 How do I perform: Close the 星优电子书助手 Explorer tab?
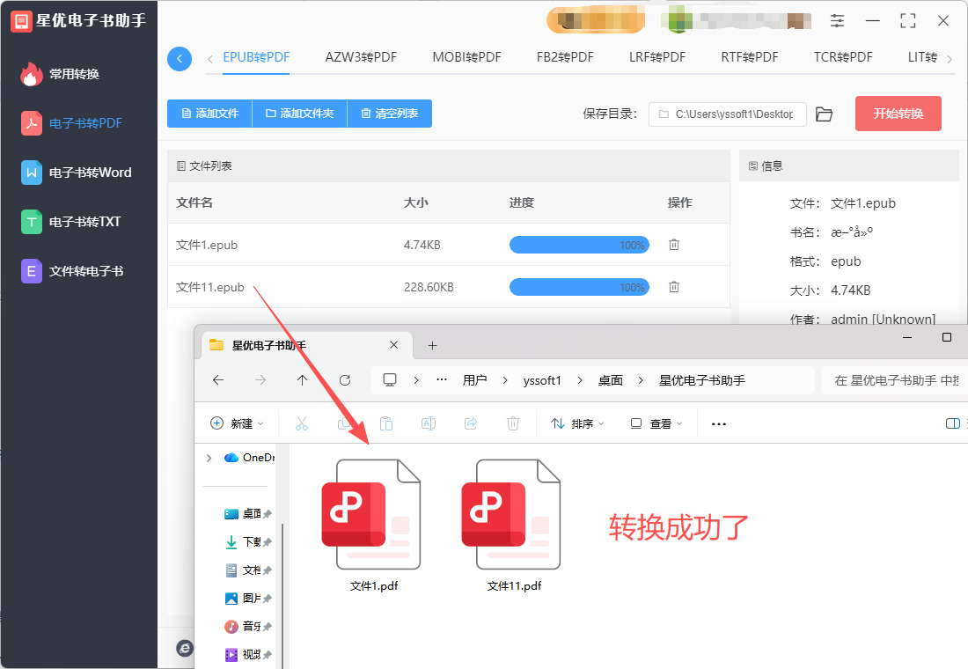coord(394,345)
